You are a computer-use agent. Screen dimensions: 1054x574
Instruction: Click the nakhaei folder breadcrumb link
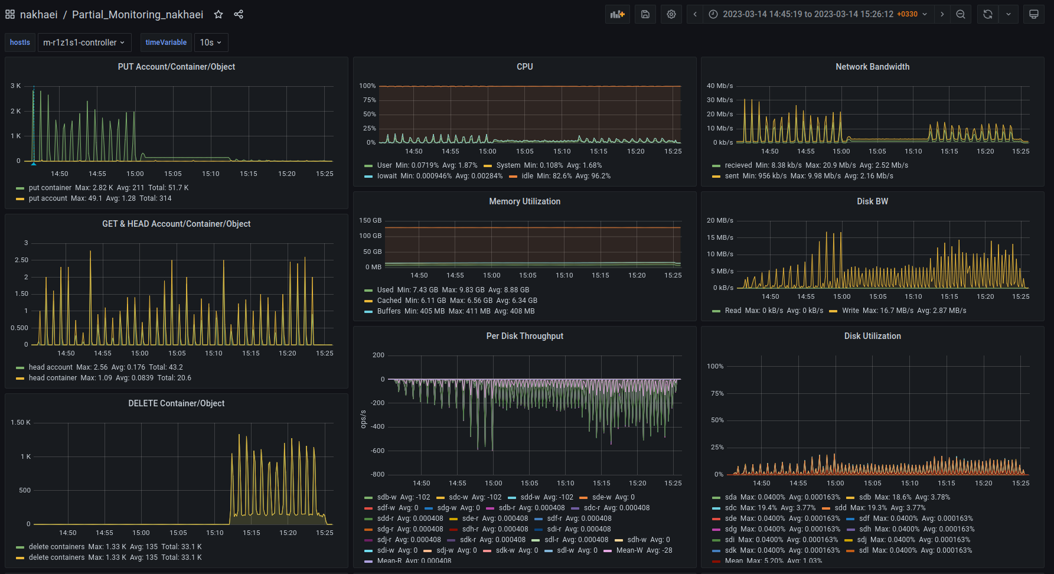click(x=39, y=14)
